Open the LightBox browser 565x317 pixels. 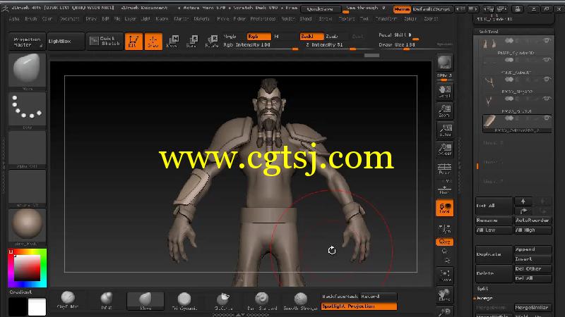(x=66, y=42)
